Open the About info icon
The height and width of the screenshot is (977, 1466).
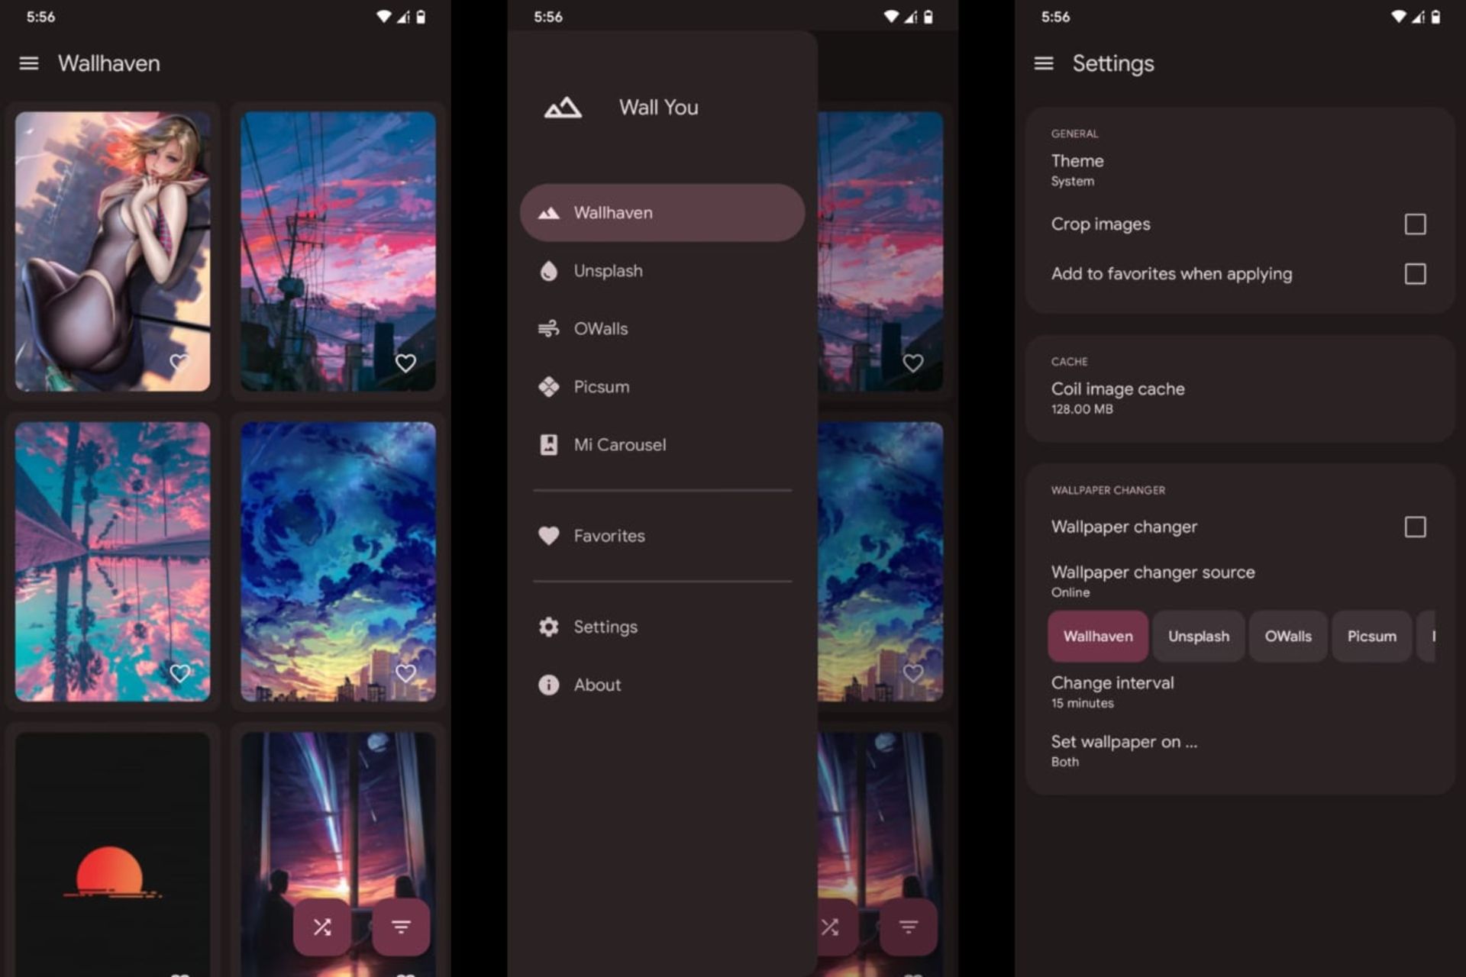coord(547,685)
